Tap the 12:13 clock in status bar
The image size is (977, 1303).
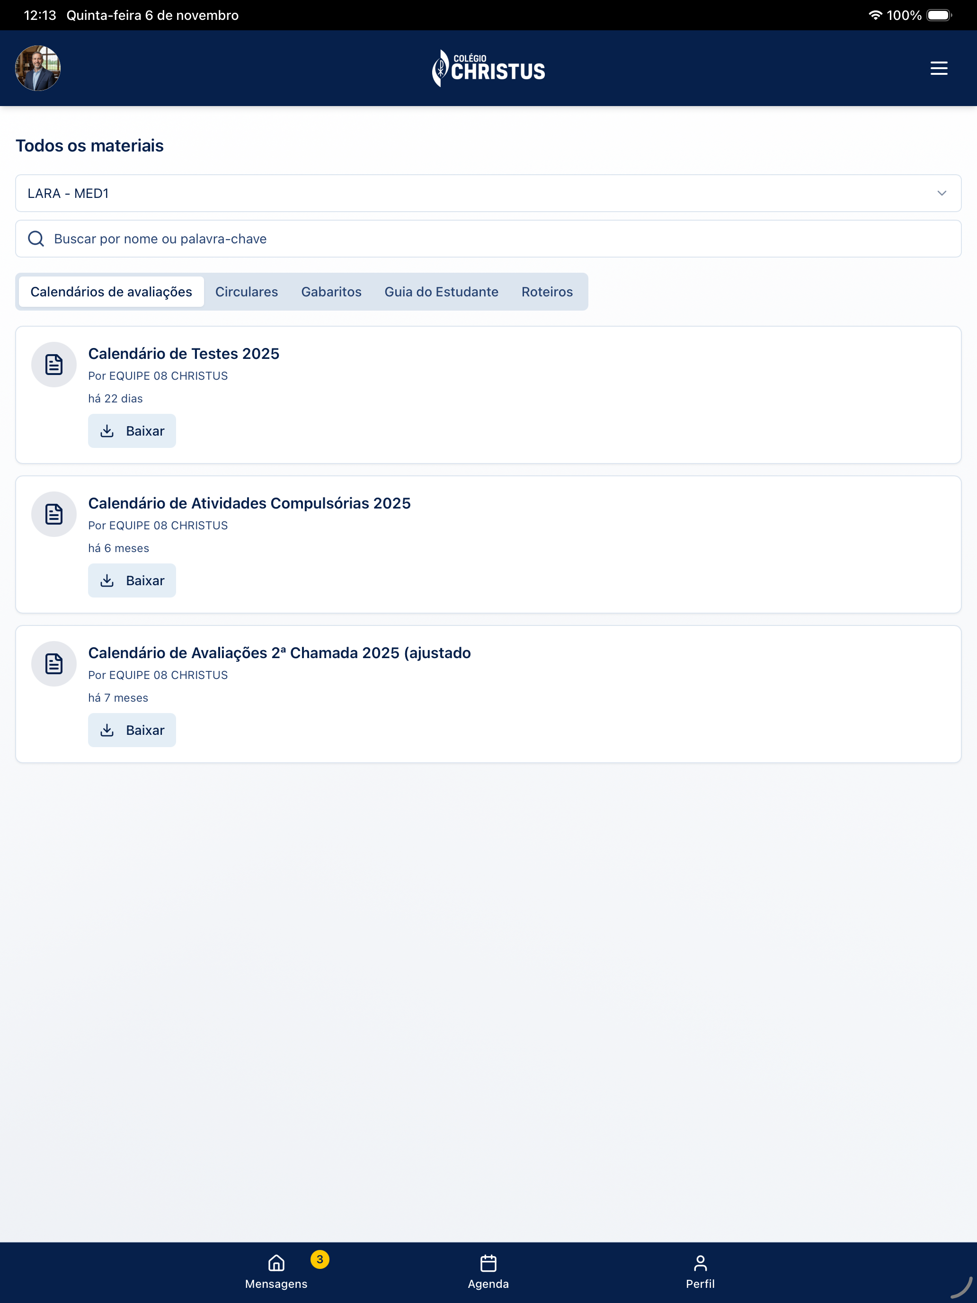click(x=40, y=15)
